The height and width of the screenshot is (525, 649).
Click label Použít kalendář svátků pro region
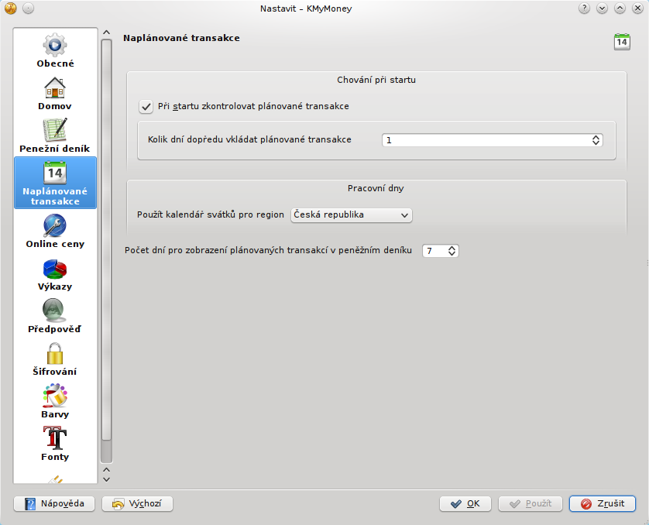pyautogui.click(x=210, y=214)
